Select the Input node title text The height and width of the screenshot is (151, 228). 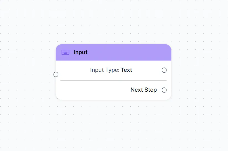80,52
